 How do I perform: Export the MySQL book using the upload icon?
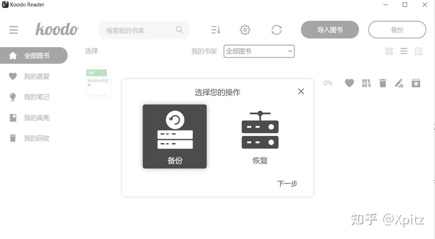416,83
